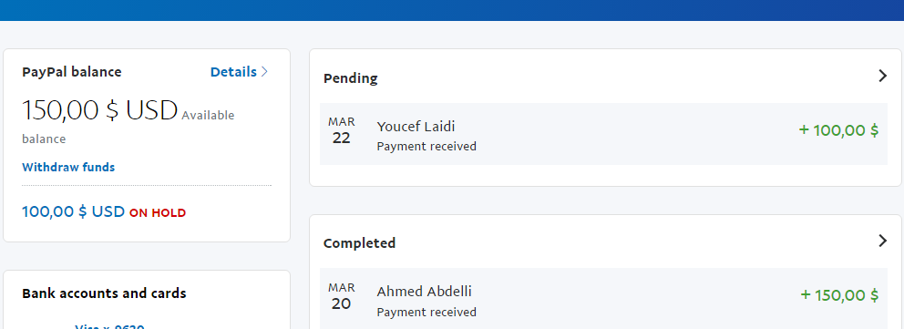
Task: Click the Bank accounts and cards heading
Action: [x=104, y=293]
